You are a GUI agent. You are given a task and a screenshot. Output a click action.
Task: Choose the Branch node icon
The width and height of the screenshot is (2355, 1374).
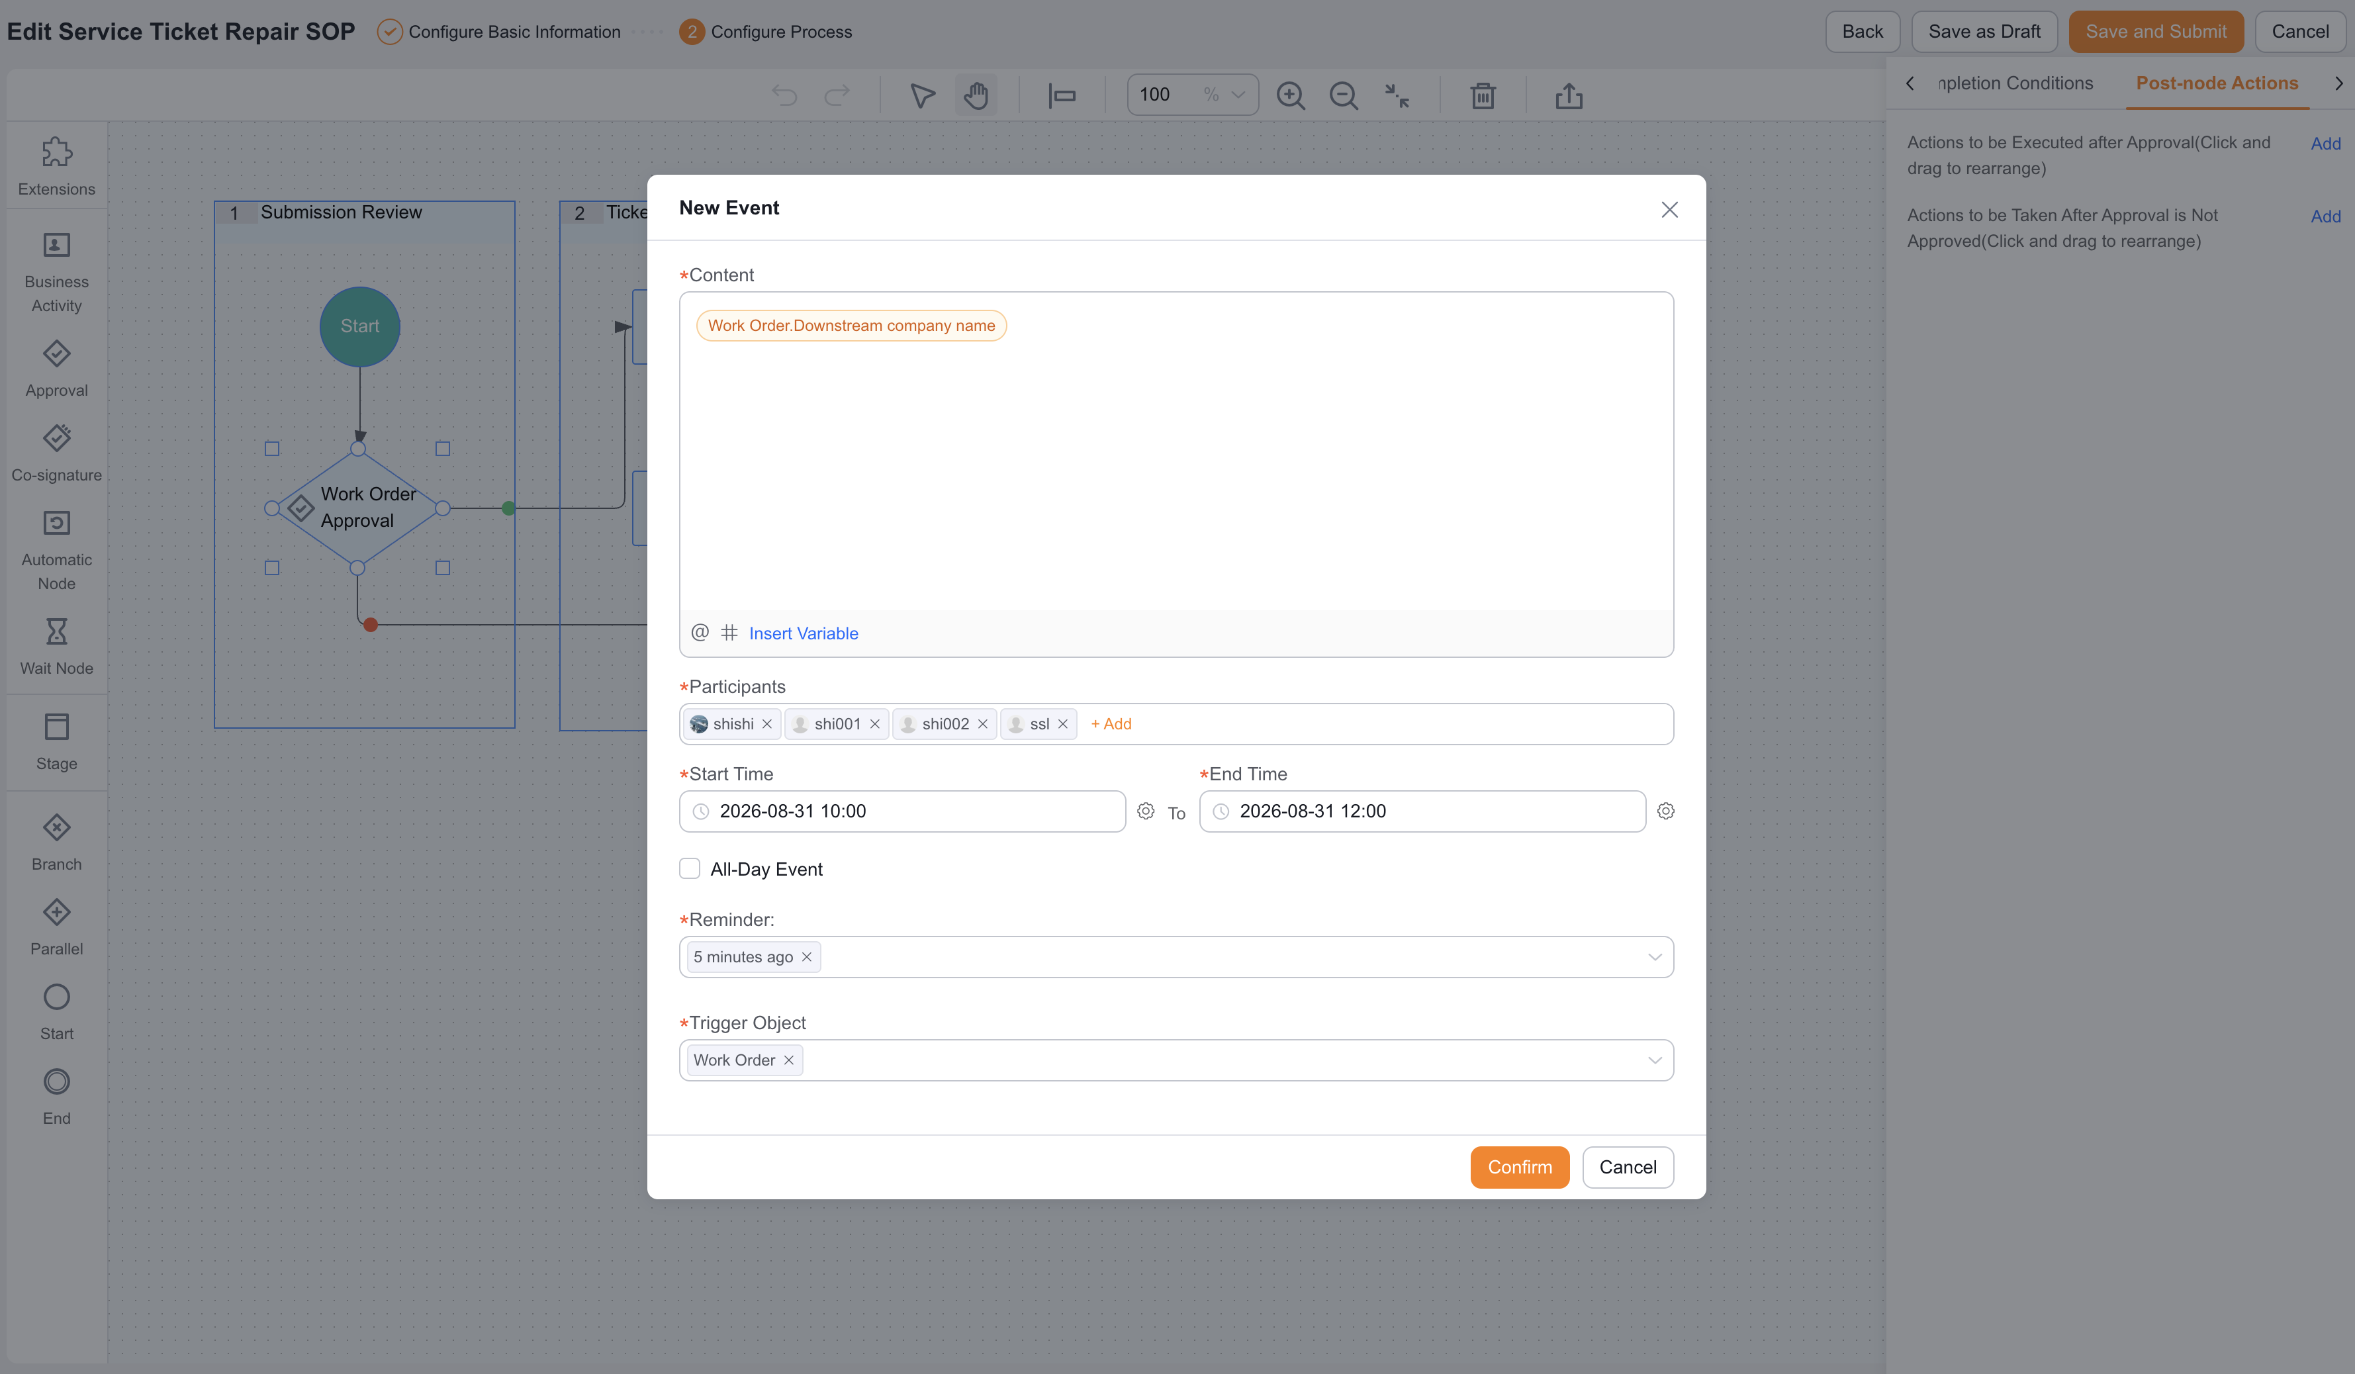[x=56, y=828]
